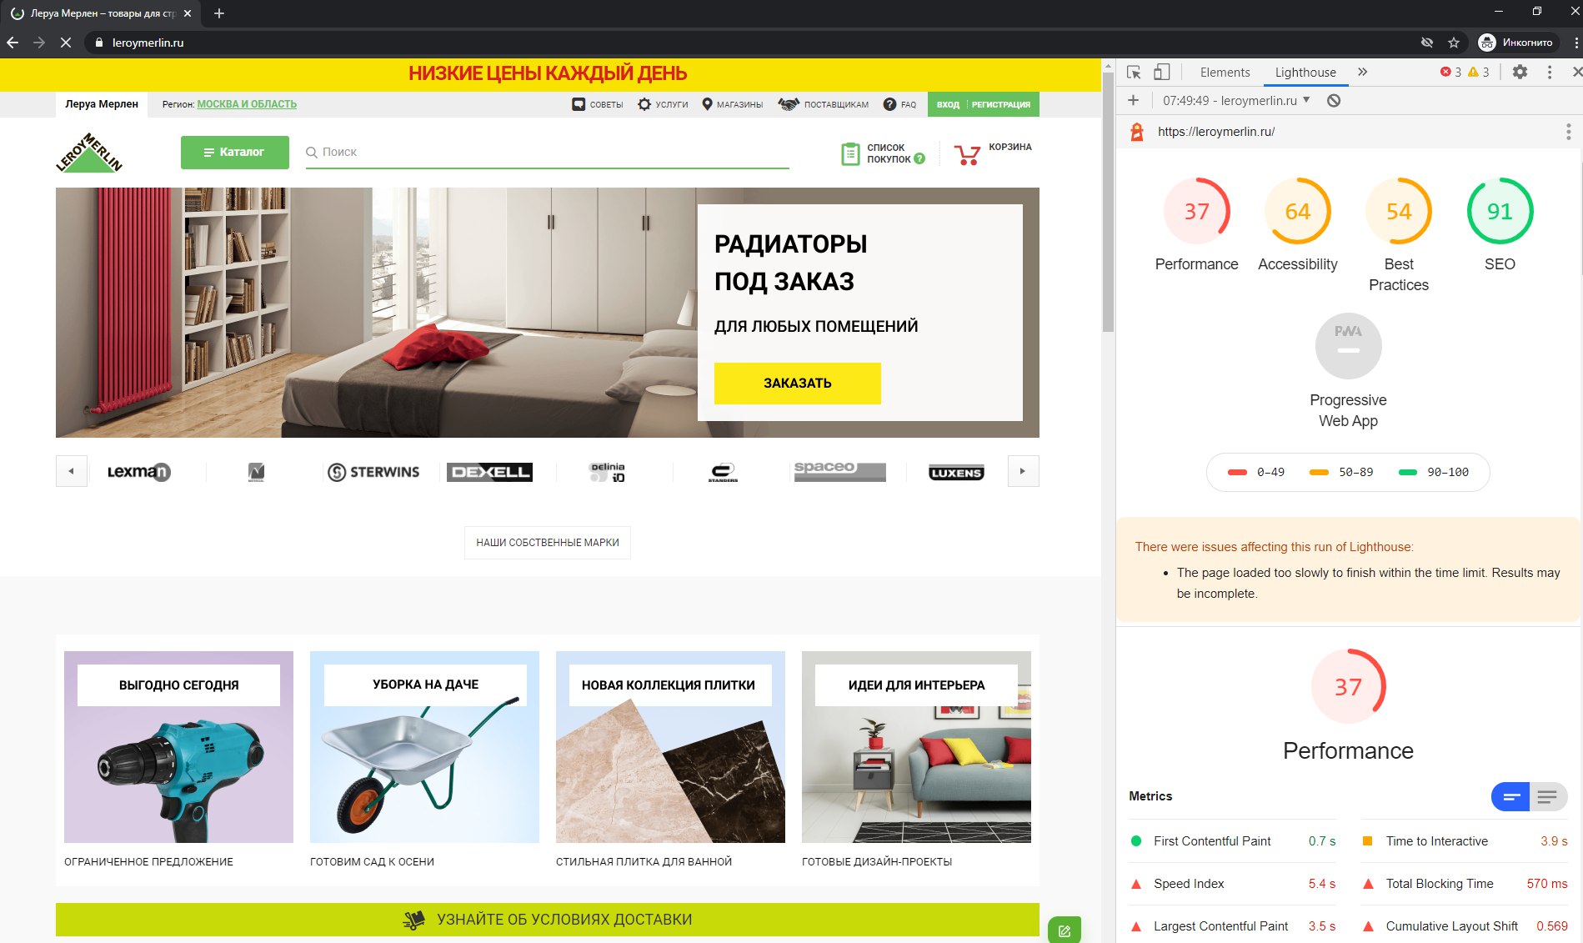The height and width of the screenshot is (943, 1583).
Task: Focus the Поиск search field
Action: (x=547, y=153)
